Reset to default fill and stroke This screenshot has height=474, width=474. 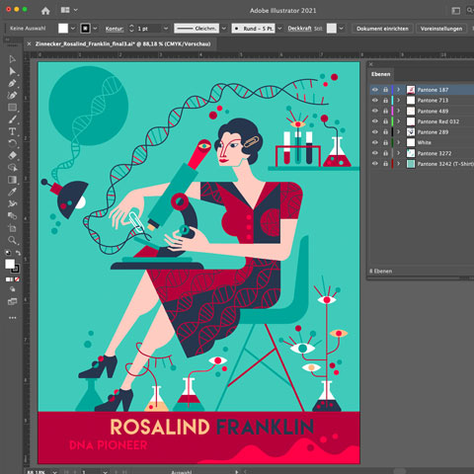pyautogui.click(x=8, y=253)
